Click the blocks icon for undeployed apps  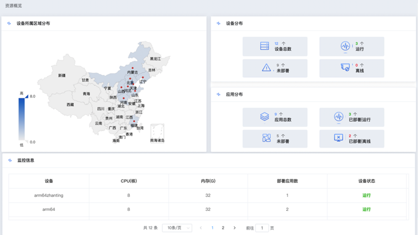[x=266, y=138]
